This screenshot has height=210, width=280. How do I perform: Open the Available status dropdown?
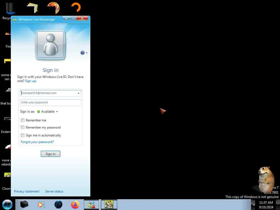point(48,112)
